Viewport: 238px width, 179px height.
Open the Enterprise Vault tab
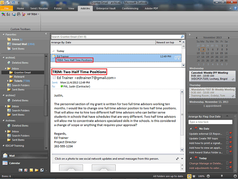click(106, 8)
